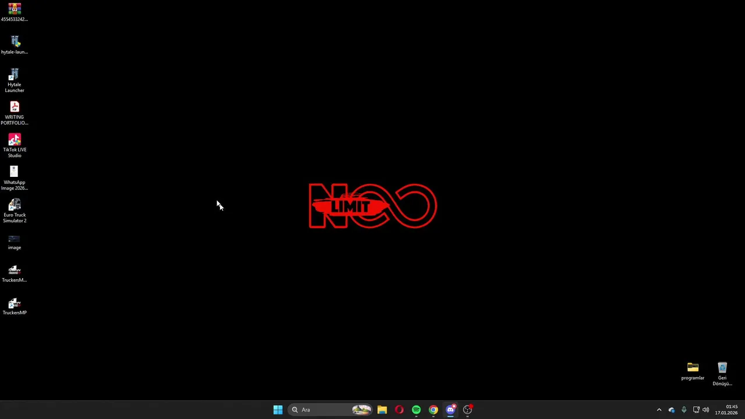Switch to Discord in the taskbar
This screenshot has height=419, width=745.
point(450,410)
